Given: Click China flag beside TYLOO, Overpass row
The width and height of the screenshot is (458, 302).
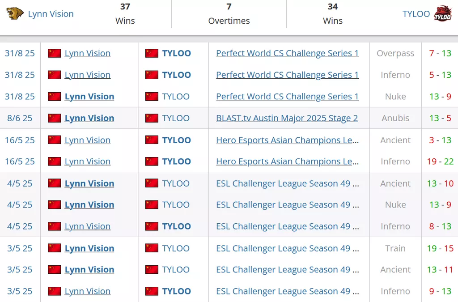Looking at the screenshot, I should click(x=152, y=53).
